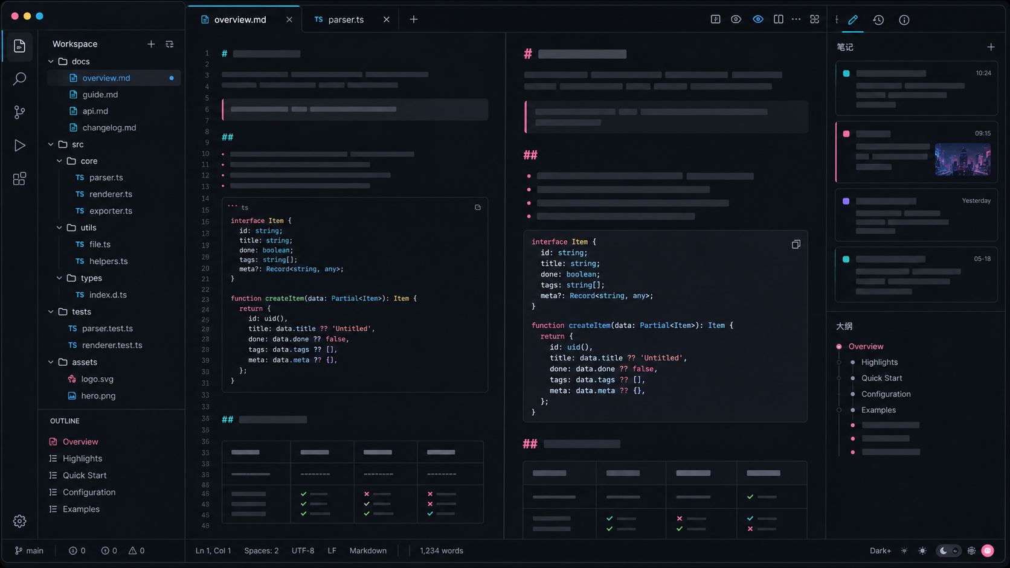
Task: Click the pink avatar button in status bar
Action: tap(988, 550)
